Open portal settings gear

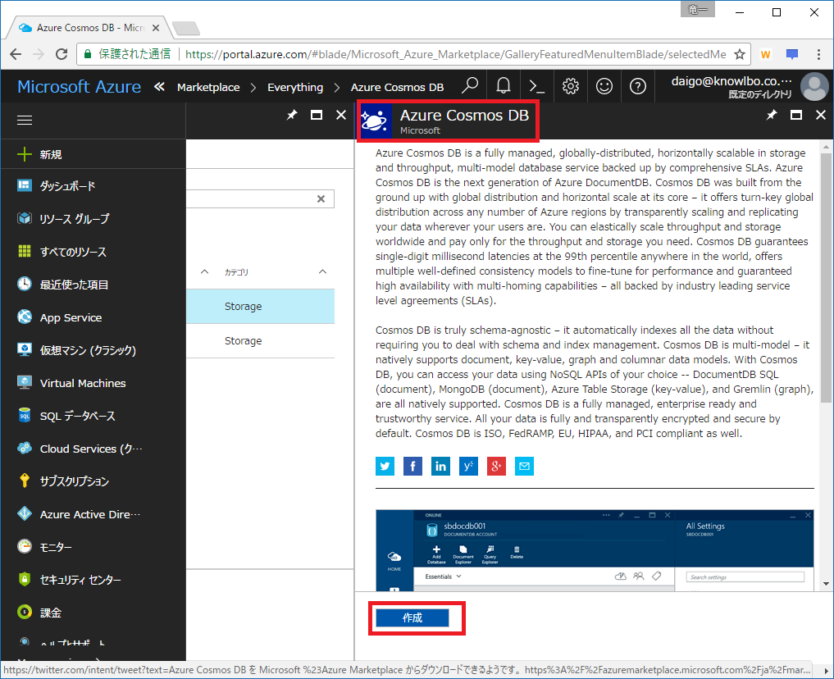click(571, 86)
